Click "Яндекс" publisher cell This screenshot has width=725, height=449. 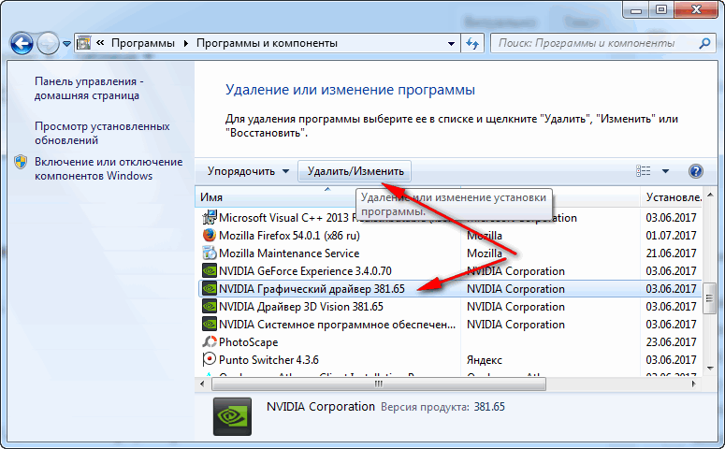tap(484, 360)
